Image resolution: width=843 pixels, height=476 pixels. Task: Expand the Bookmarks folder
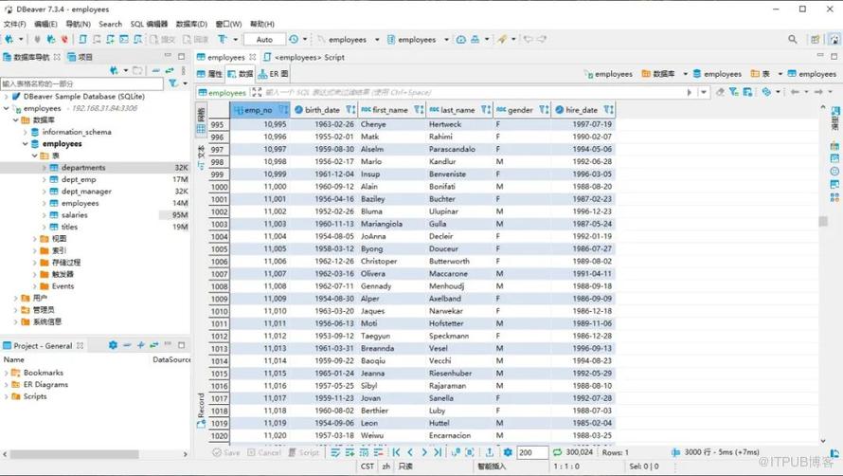pyautogui.click(x=6, y=373)
